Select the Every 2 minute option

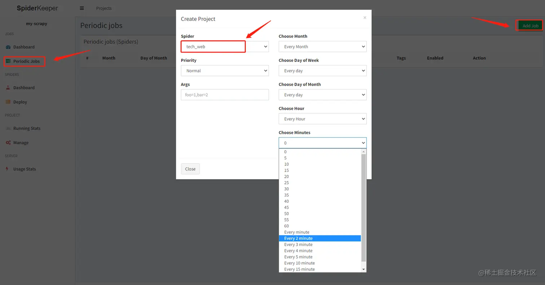click(x=320, y=238)
